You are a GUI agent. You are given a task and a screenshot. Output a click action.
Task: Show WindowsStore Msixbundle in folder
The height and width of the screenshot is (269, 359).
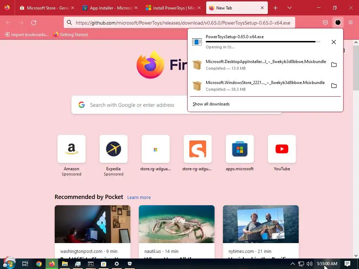click(334, 86)
